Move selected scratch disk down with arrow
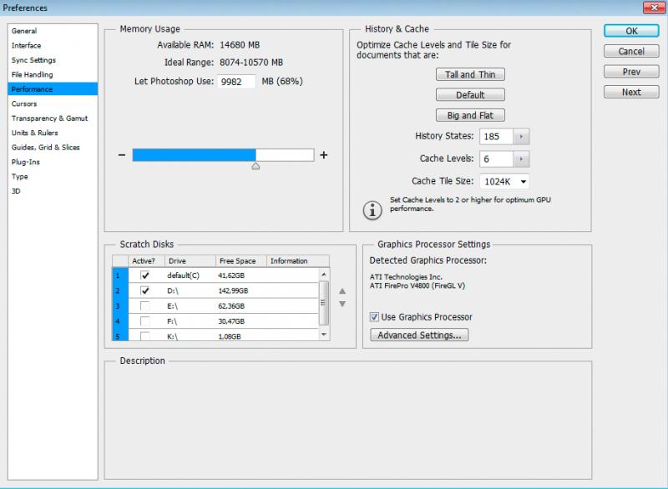Viewport: 668px width, 489px height. click(342, 304)
